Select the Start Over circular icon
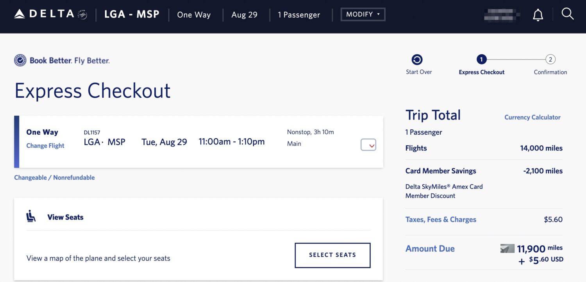 click(x=417, y=59)
